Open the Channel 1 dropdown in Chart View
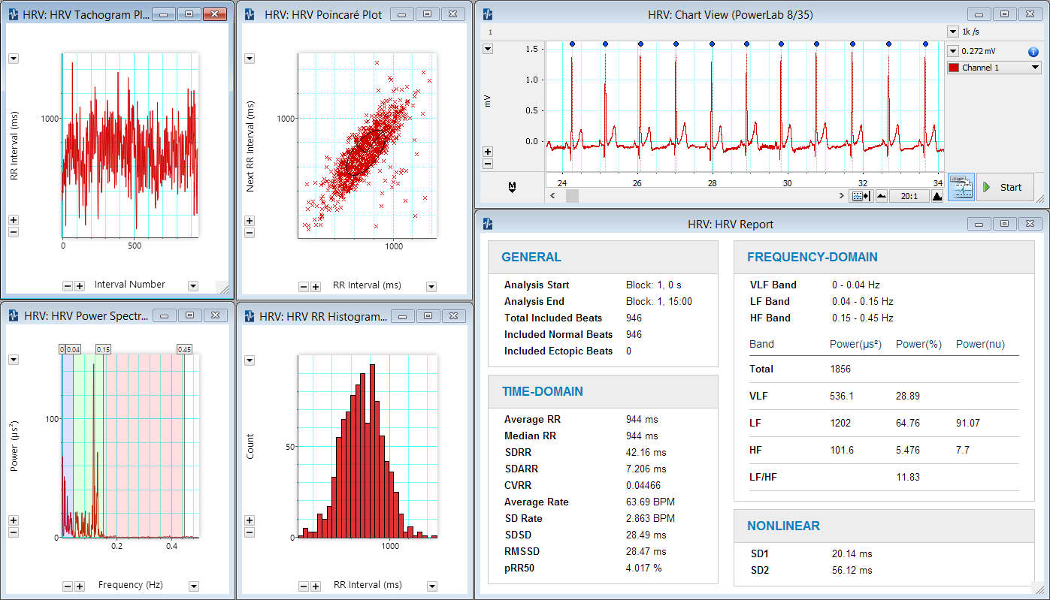The height and width of the screenshot is (600, 1050). point(994,67)
